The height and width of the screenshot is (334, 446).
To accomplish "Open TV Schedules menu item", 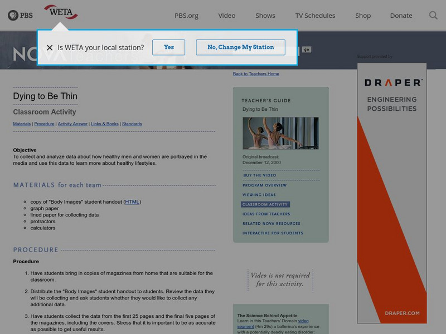I will [x=315, y=16].
